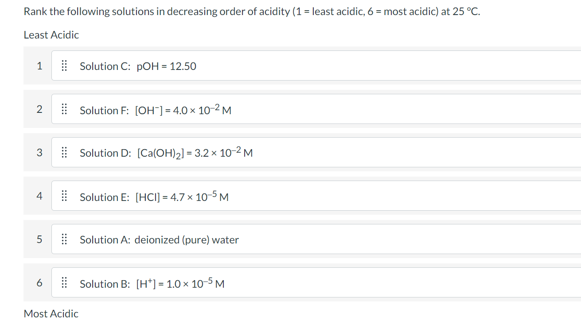Viewport: 581px width, 324px height.
Task: Select the Solution B [H+] item
Action: (316, 282)
